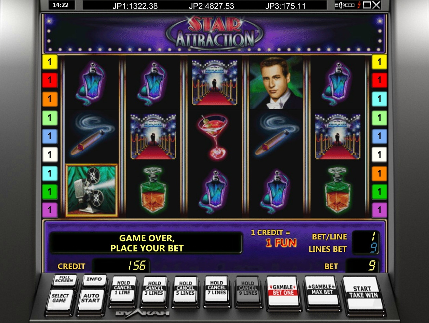429x323 pixels.
Task: Open the Info paytable
Action: (x=94, y=280)
